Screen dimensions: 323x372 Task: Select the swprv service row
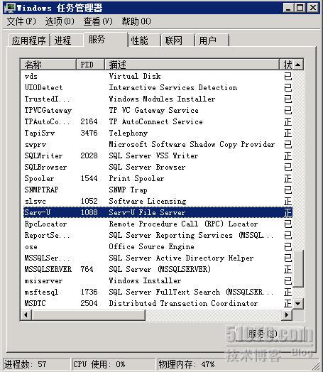pyautogui.click(x=156, y=145)
